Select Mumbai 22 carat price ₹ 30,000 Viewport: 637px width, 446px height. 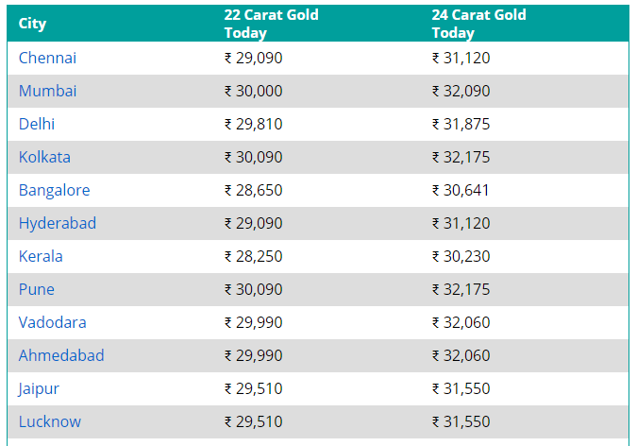click(254, 91)
